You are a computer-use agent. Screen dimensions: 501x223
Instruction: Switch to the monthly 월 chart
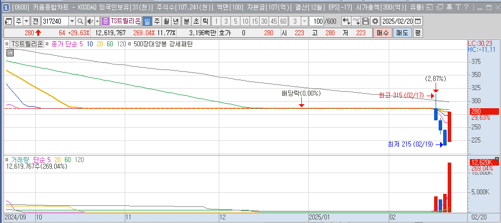point(166,22)
